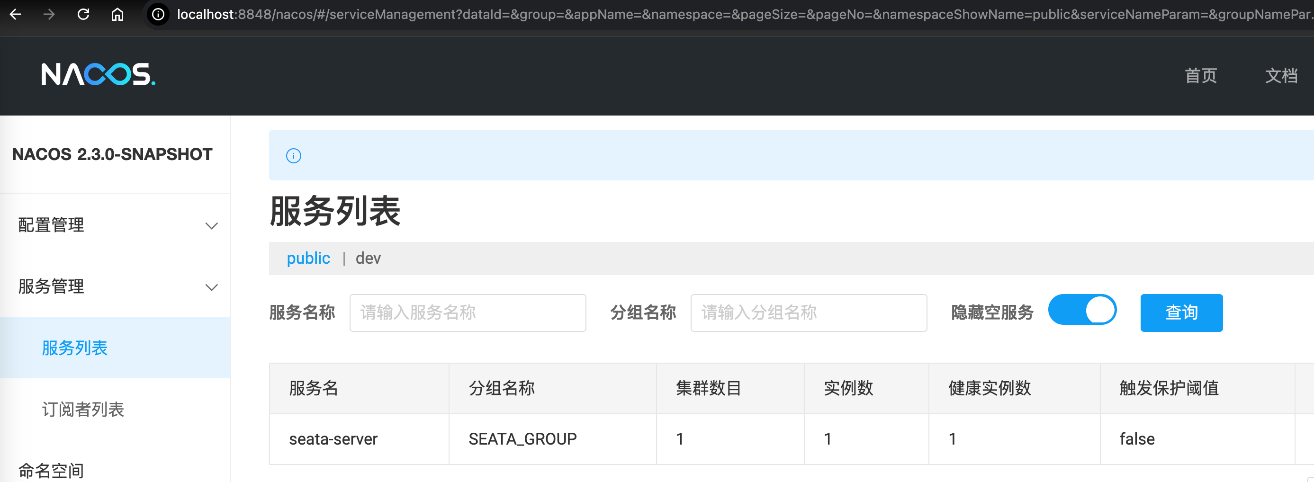Click the browser home icon
1314x482 pixels.
coord(117,14)
